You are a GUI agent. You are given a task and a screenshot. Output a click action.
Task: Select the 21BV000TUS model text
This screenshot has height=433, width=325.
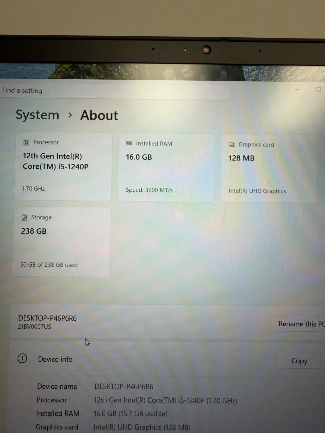coord(34,327)
